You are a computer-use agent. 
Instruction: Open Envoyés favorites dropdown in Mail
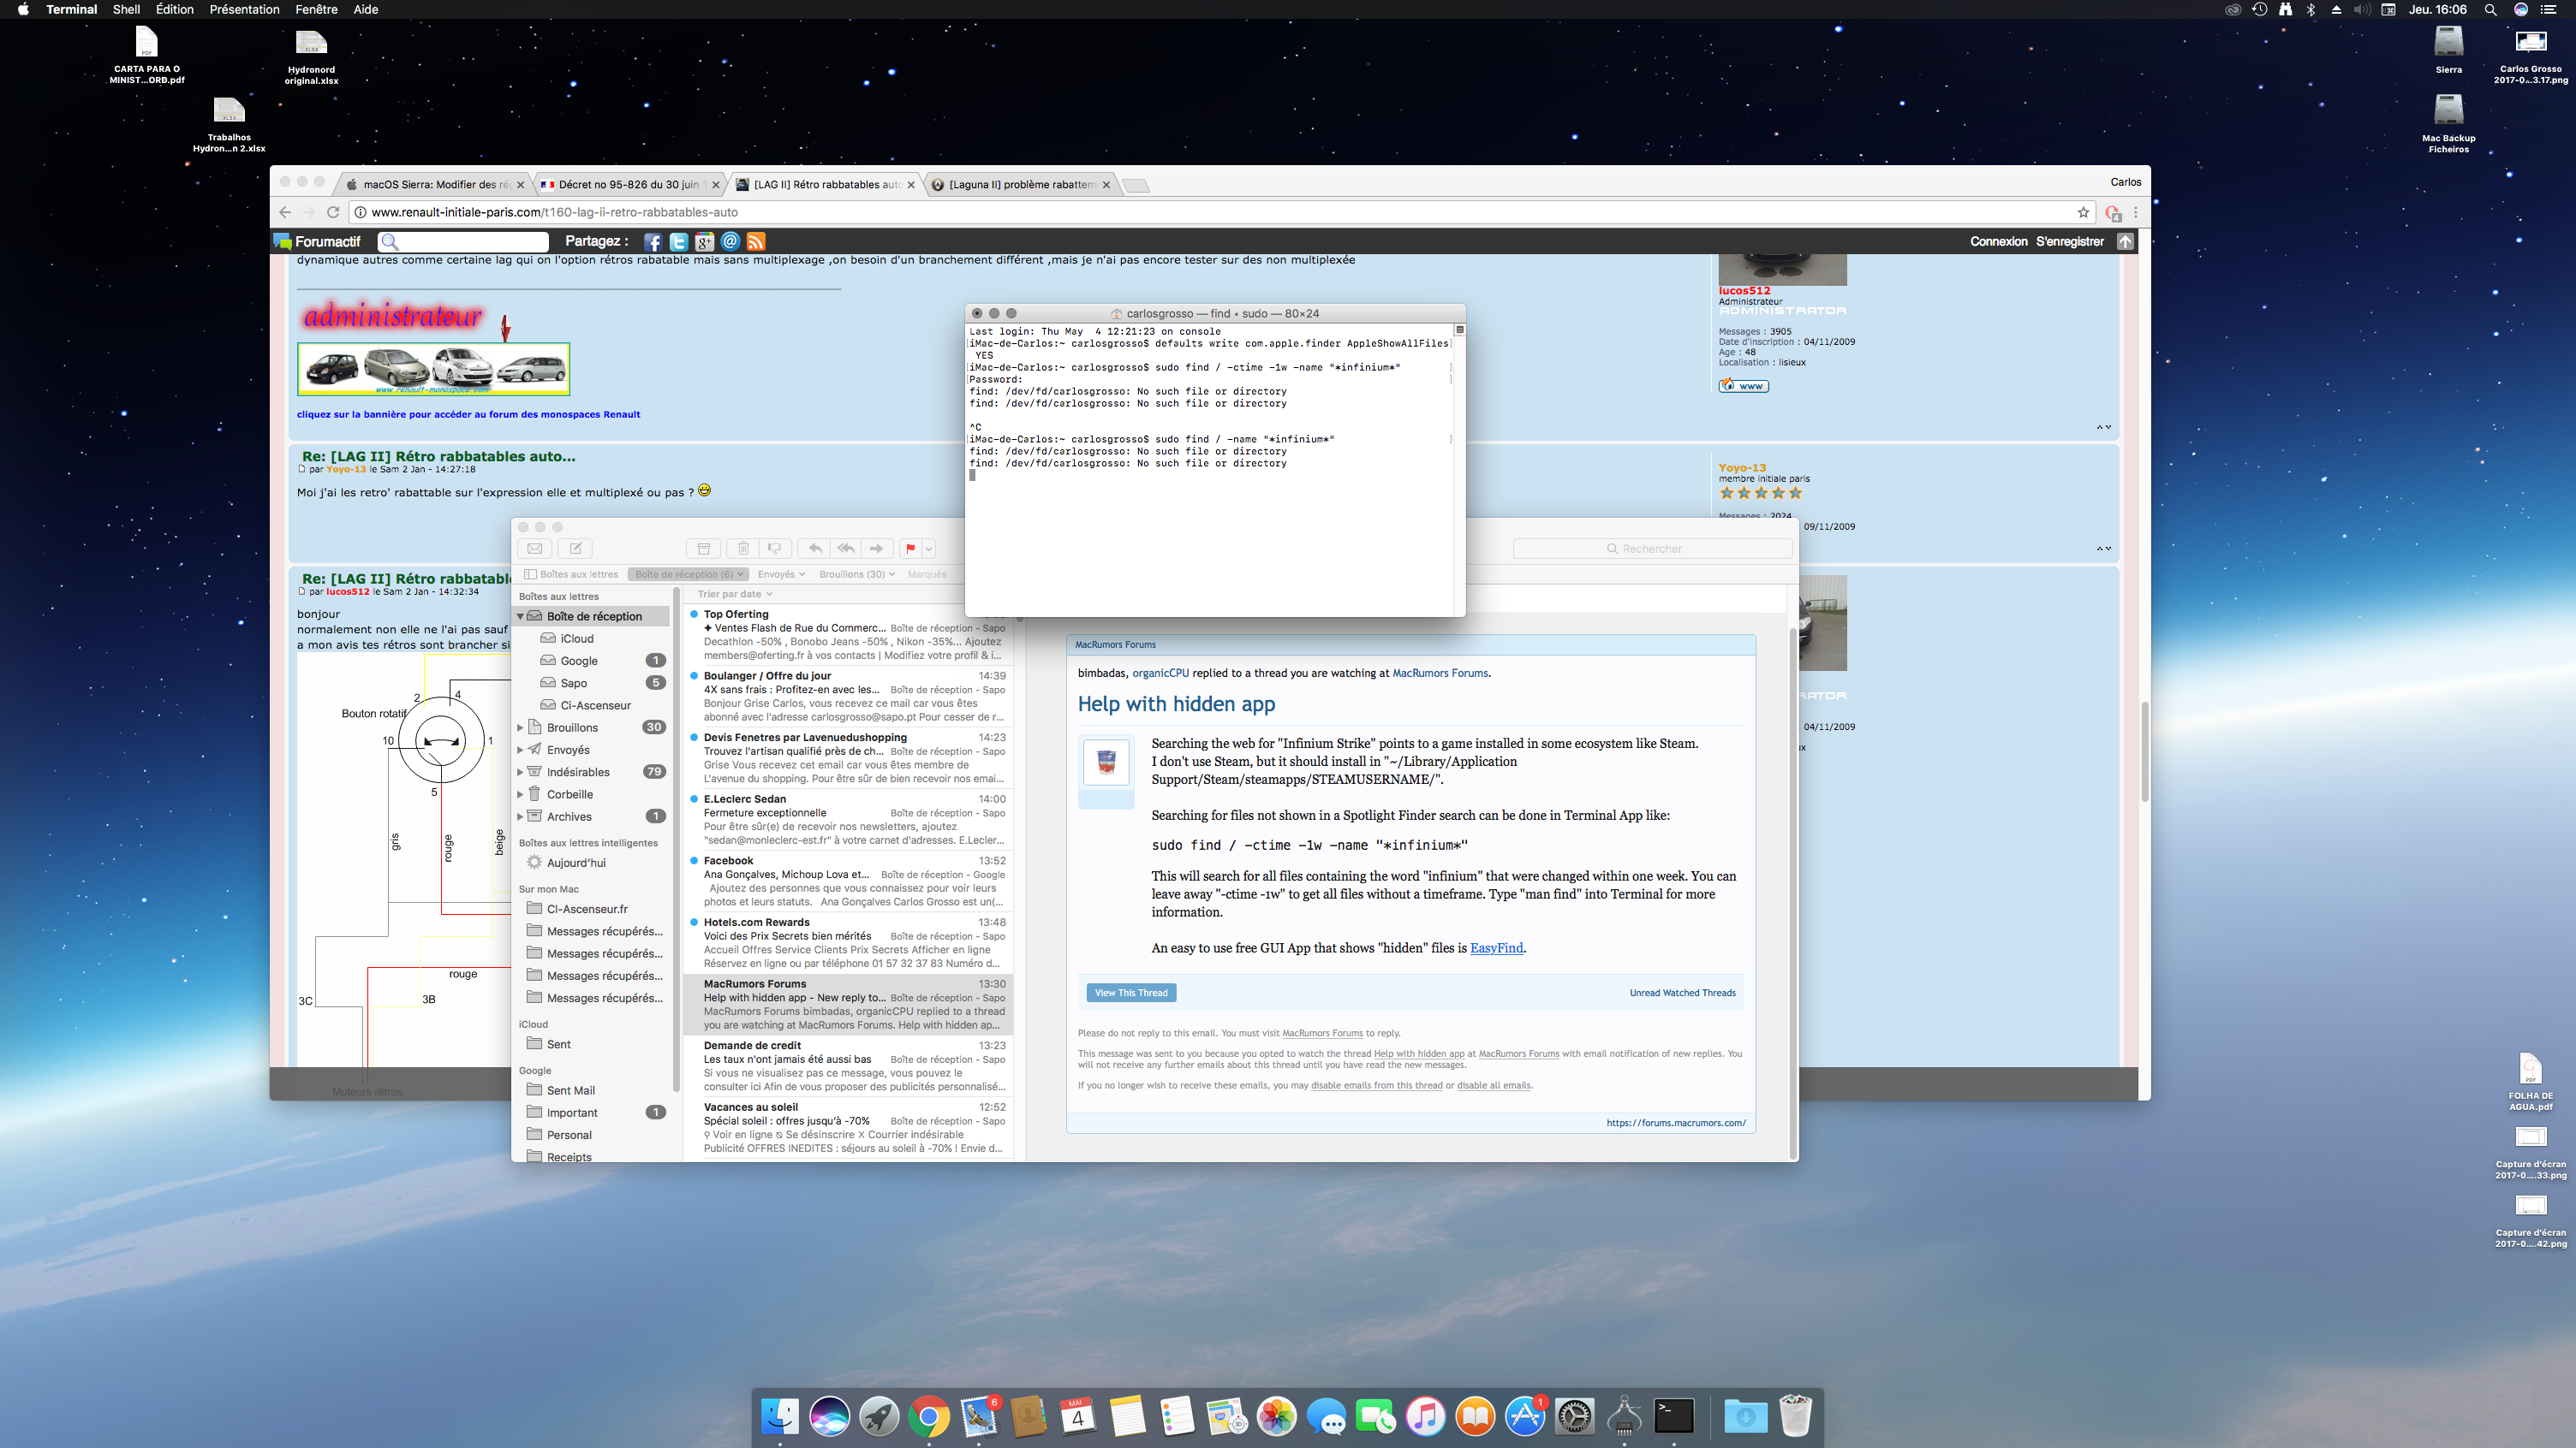pos(781,574)
